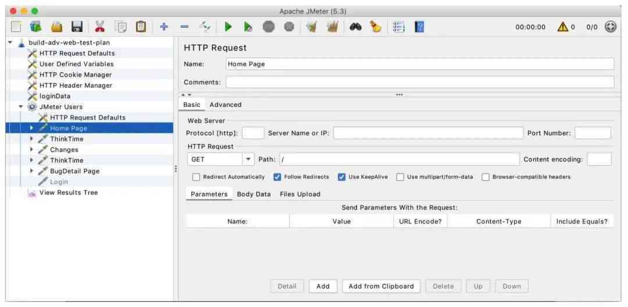Screen dimensions: 628x307
Task: Collapse the JMeter Users tree node
Action: tap(21, 107)
